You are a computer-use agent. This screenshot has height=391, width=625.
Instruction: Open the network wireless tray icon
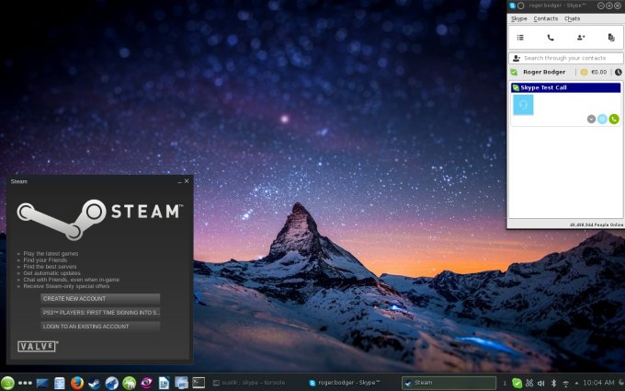[565, 384]
